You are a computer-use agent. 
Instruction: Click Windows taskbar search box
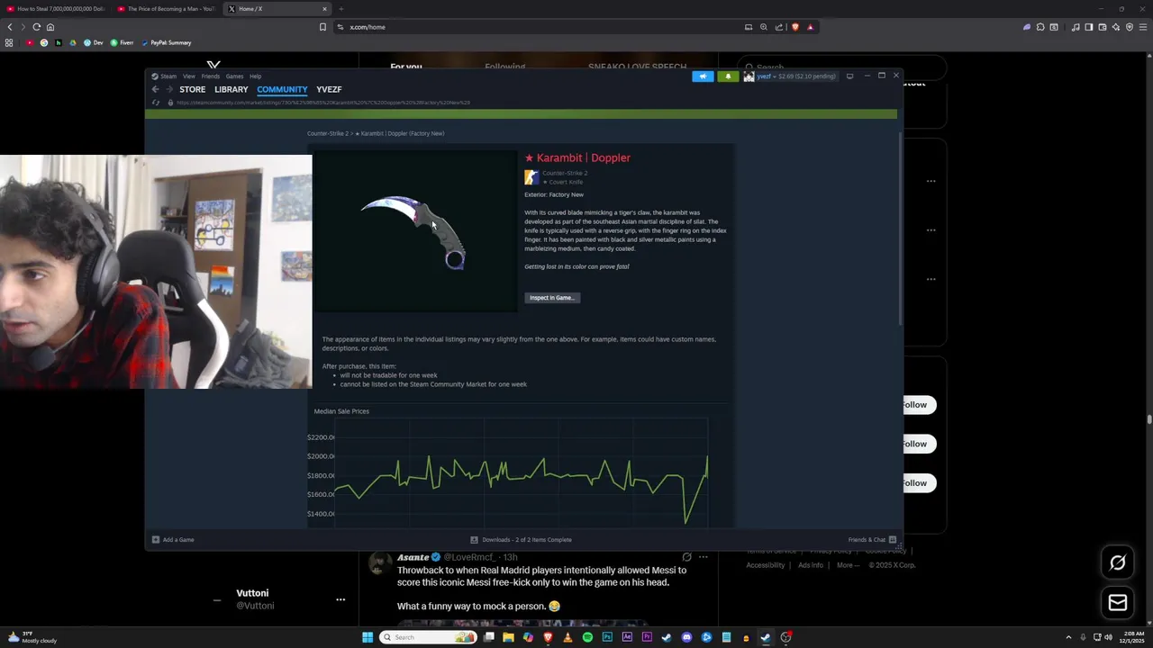coord(428,637)
